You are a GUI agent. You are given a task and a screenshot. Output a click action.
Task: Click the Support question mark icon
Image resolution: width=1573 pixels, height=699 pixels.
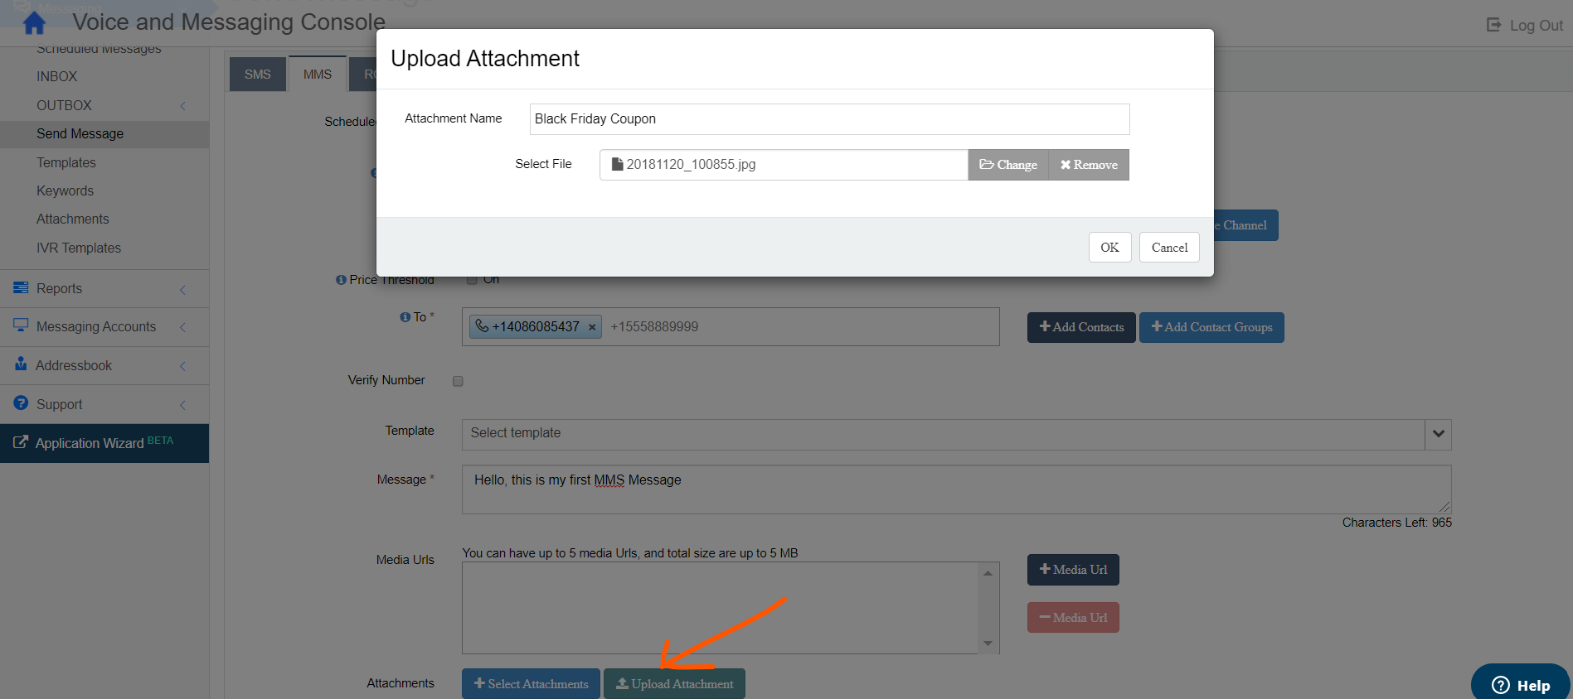21,403
